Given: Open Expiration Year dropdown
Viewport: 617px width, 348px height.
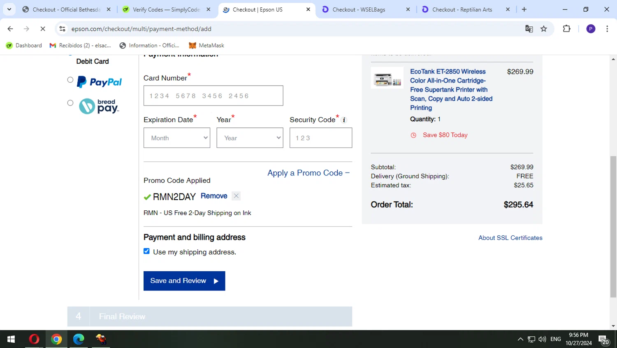Looking at the screenshot, I should click(x=250, y=138).
